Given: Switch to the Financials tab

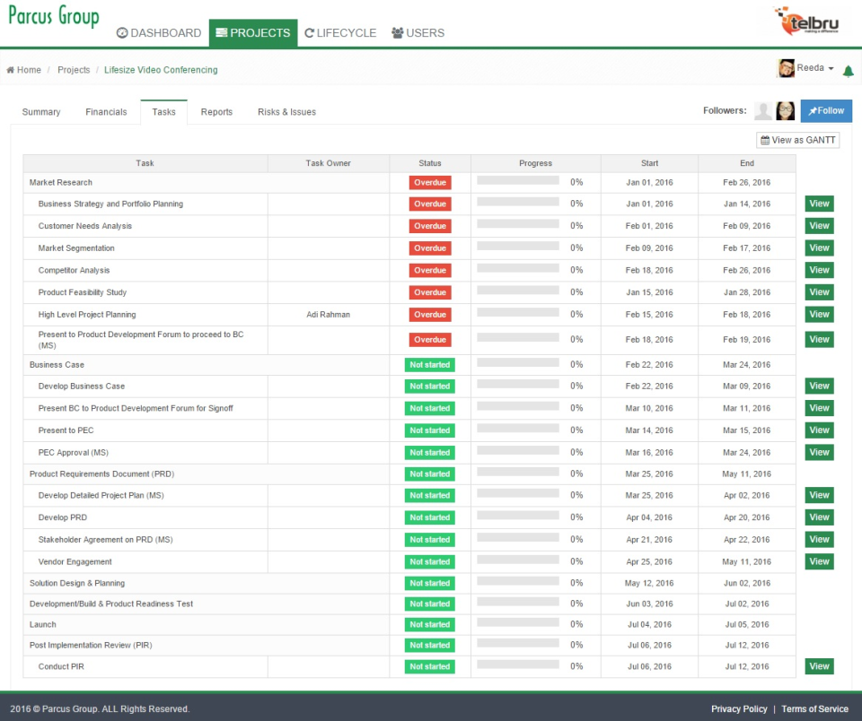Looking at the screenshot, I should [106, 111].
